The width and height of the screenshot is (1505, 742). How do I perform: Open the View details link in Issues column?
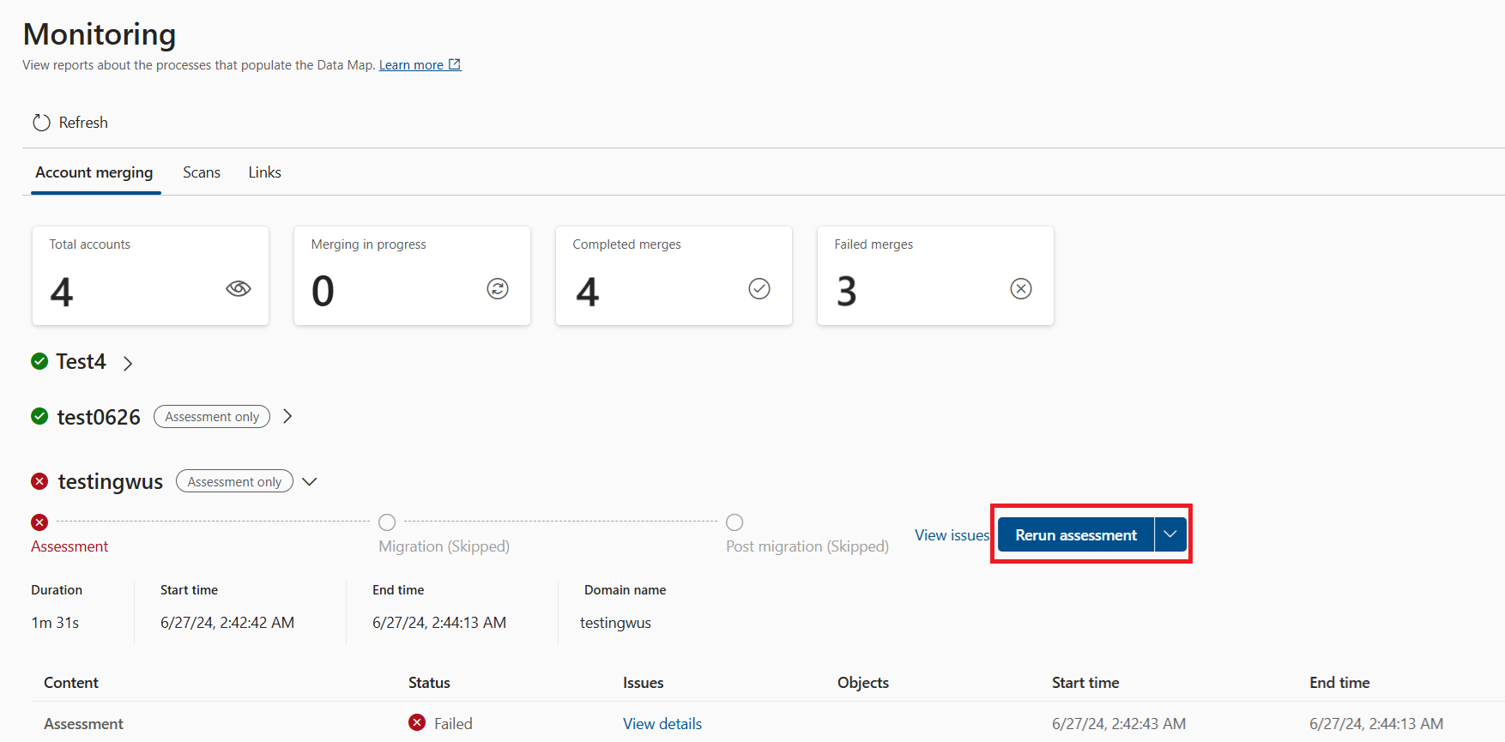point(662,724)
